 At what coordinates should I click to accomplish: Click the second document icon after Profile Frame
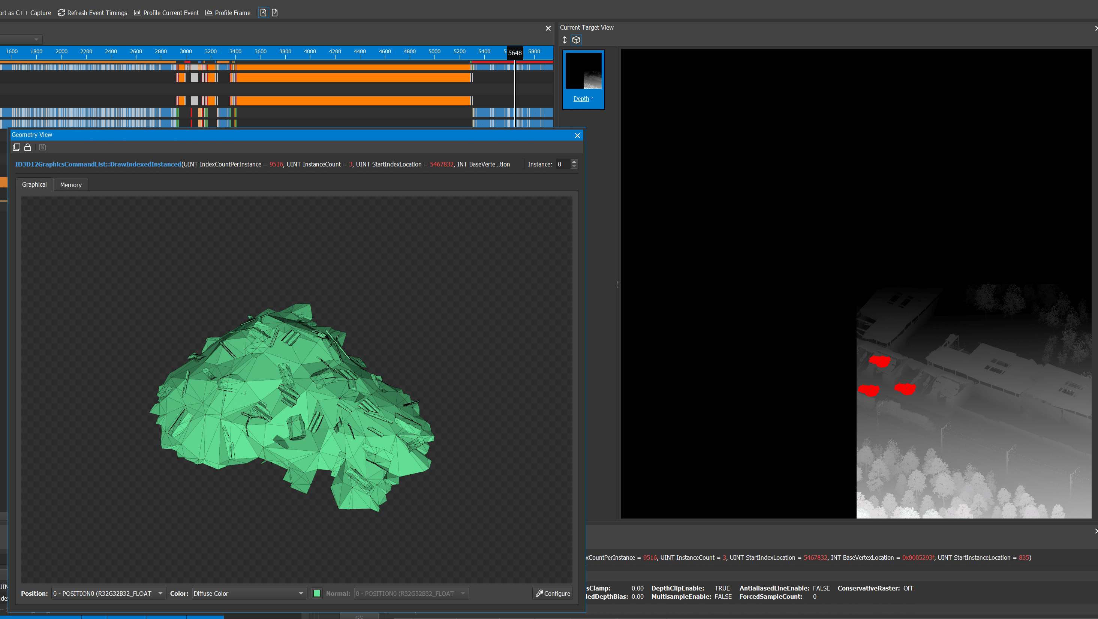click(274, 13)
